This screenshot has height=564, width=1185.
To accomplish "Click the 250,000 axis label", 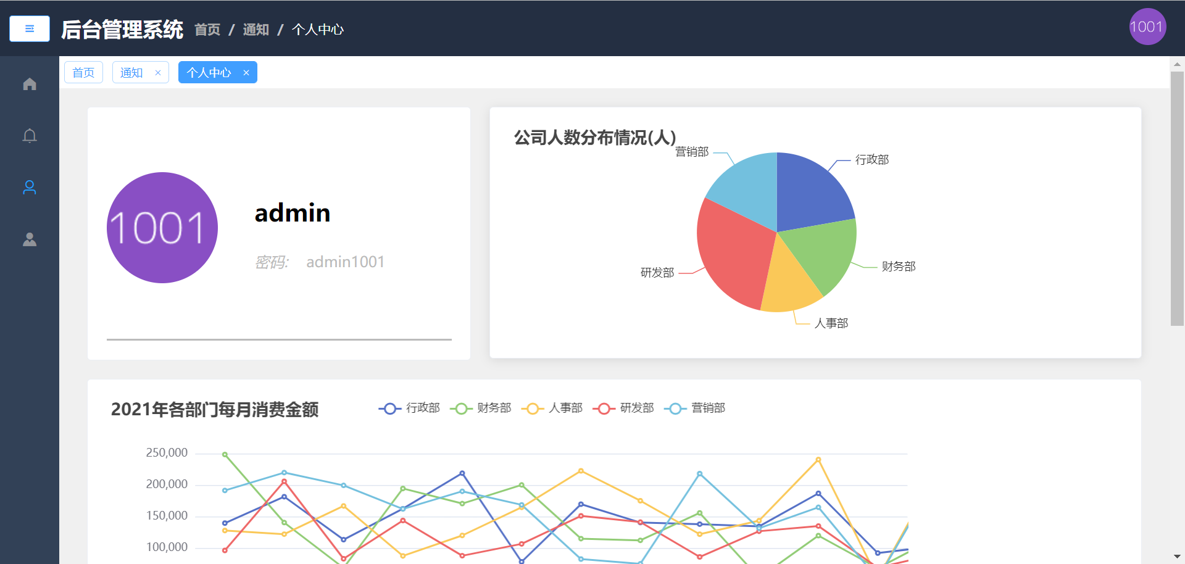I will click(x=167, y=453).
